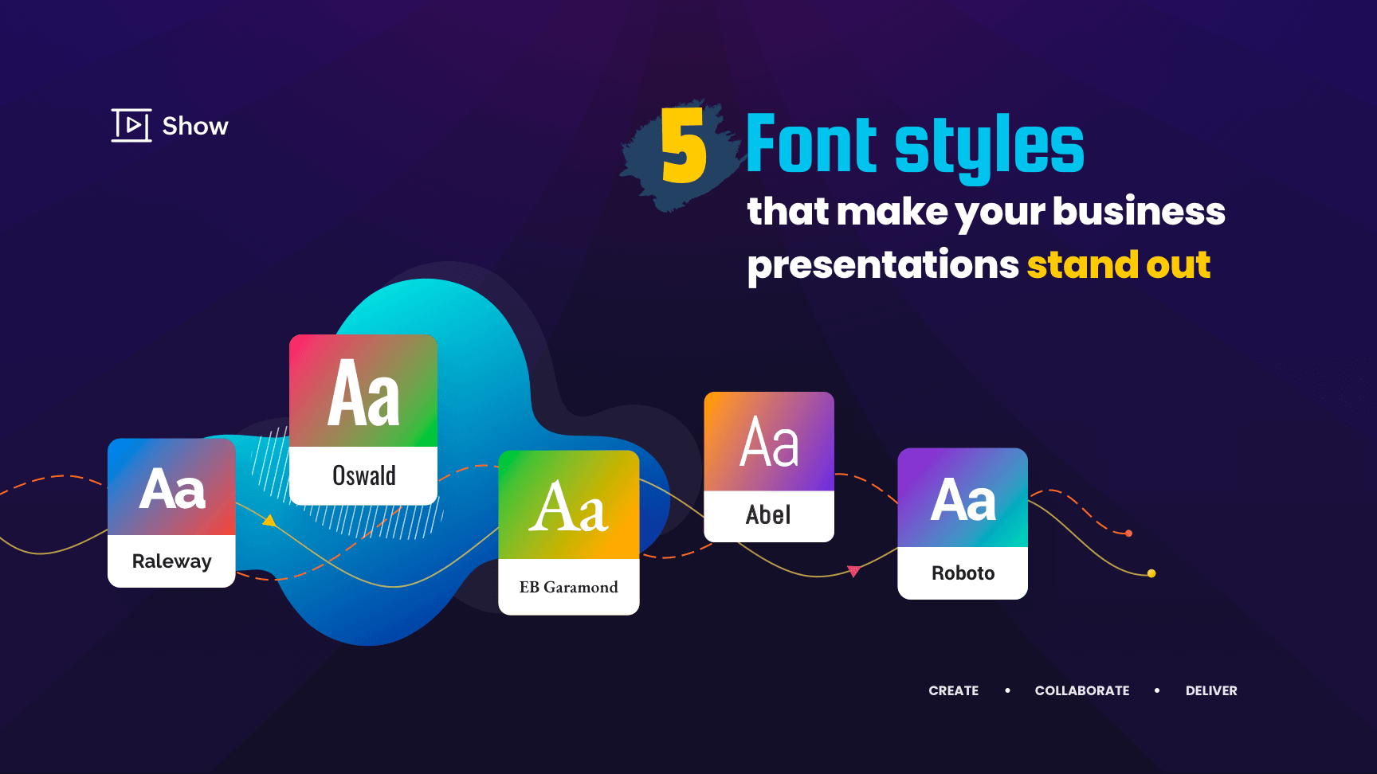1377x774 pixels.
Task: Click the "Font styles" headline
Action: coord(915,144)
